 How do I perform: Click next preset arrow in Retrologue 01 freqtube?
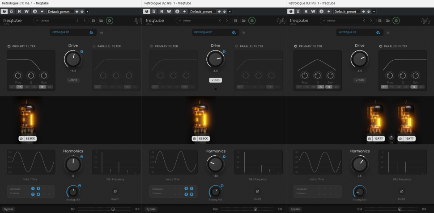click(85, 21)
